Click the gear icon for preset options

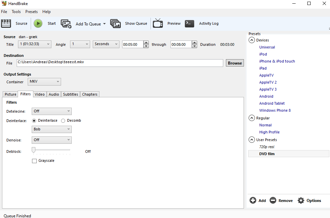(x=301, y=200)
